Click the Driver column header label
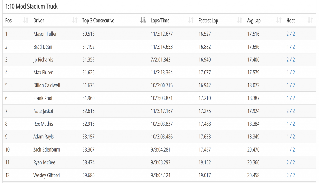319x183 pixels. click(39, 21)
